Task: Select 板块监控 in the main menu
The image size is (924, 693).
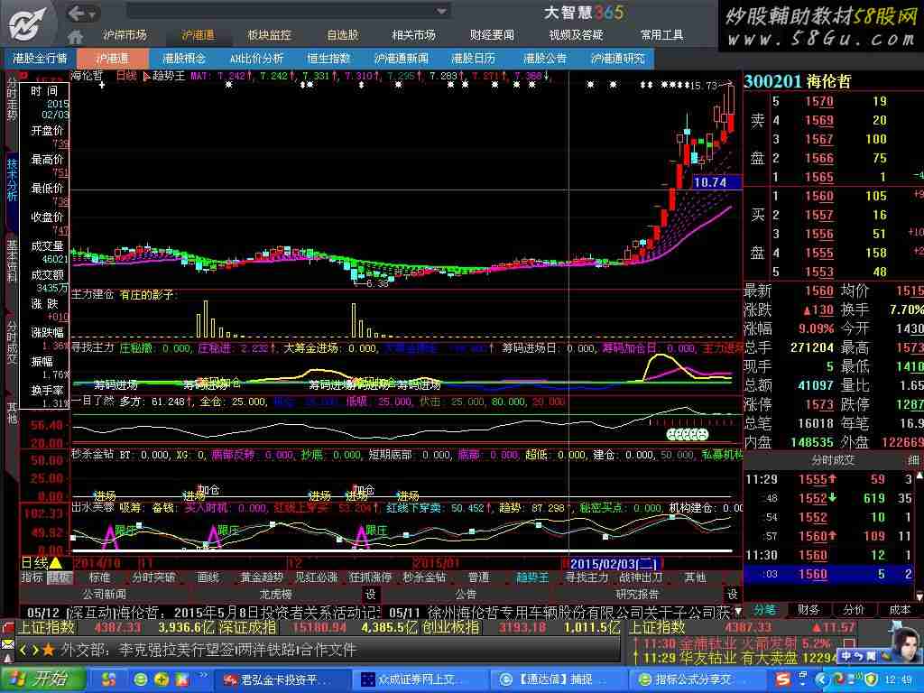Action: click(x=269, y=35)
